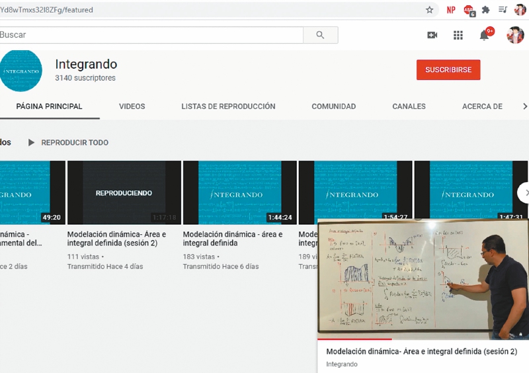The height and width of the screenshot is (373, 529).
Task: Bookmark this page with the star icon
Action: [429, 10]
